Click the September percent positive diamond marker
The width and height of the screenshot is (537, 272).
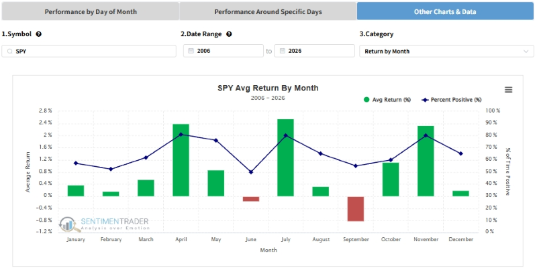(x=356, y=166)
